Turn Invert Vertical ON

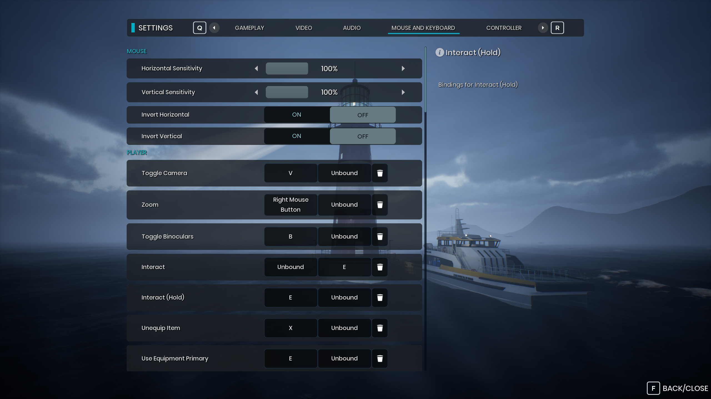coord(297,136)
